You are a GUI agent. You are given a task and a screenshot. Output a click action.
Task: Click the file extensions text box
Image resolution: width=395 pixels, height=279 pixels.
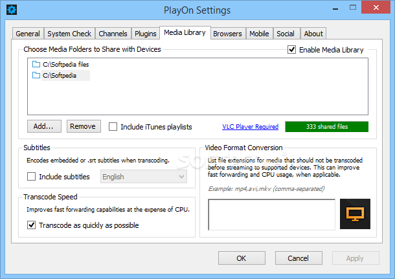point(271,214)
